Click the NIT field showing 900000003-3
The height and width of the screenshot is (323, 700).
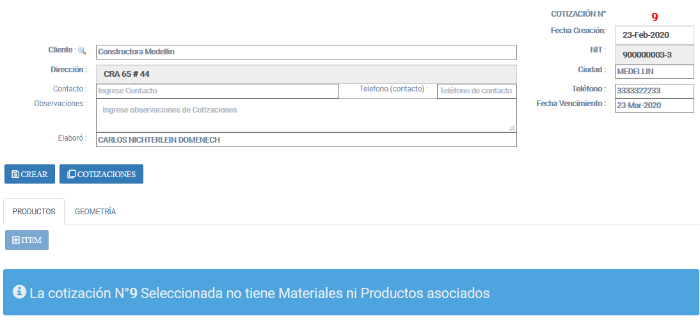click(x=654, y=54)
